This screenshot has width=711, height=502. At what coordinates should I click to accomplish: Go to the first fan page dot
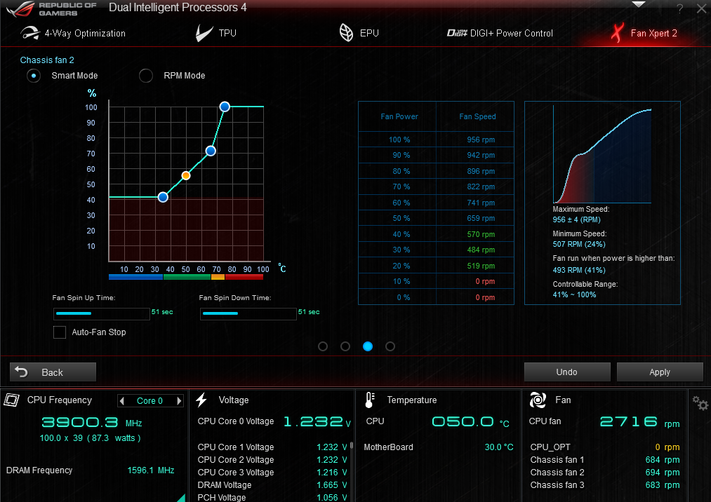(x=323, y=346)
